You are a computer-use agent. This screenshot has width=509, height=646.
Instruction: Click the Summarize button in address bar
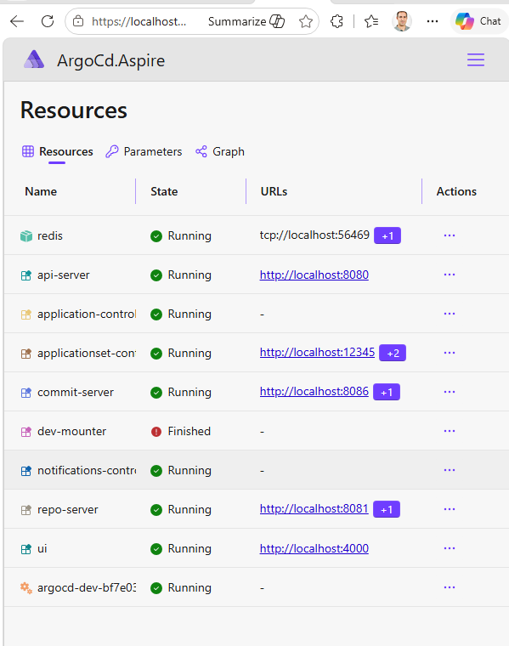246,21
